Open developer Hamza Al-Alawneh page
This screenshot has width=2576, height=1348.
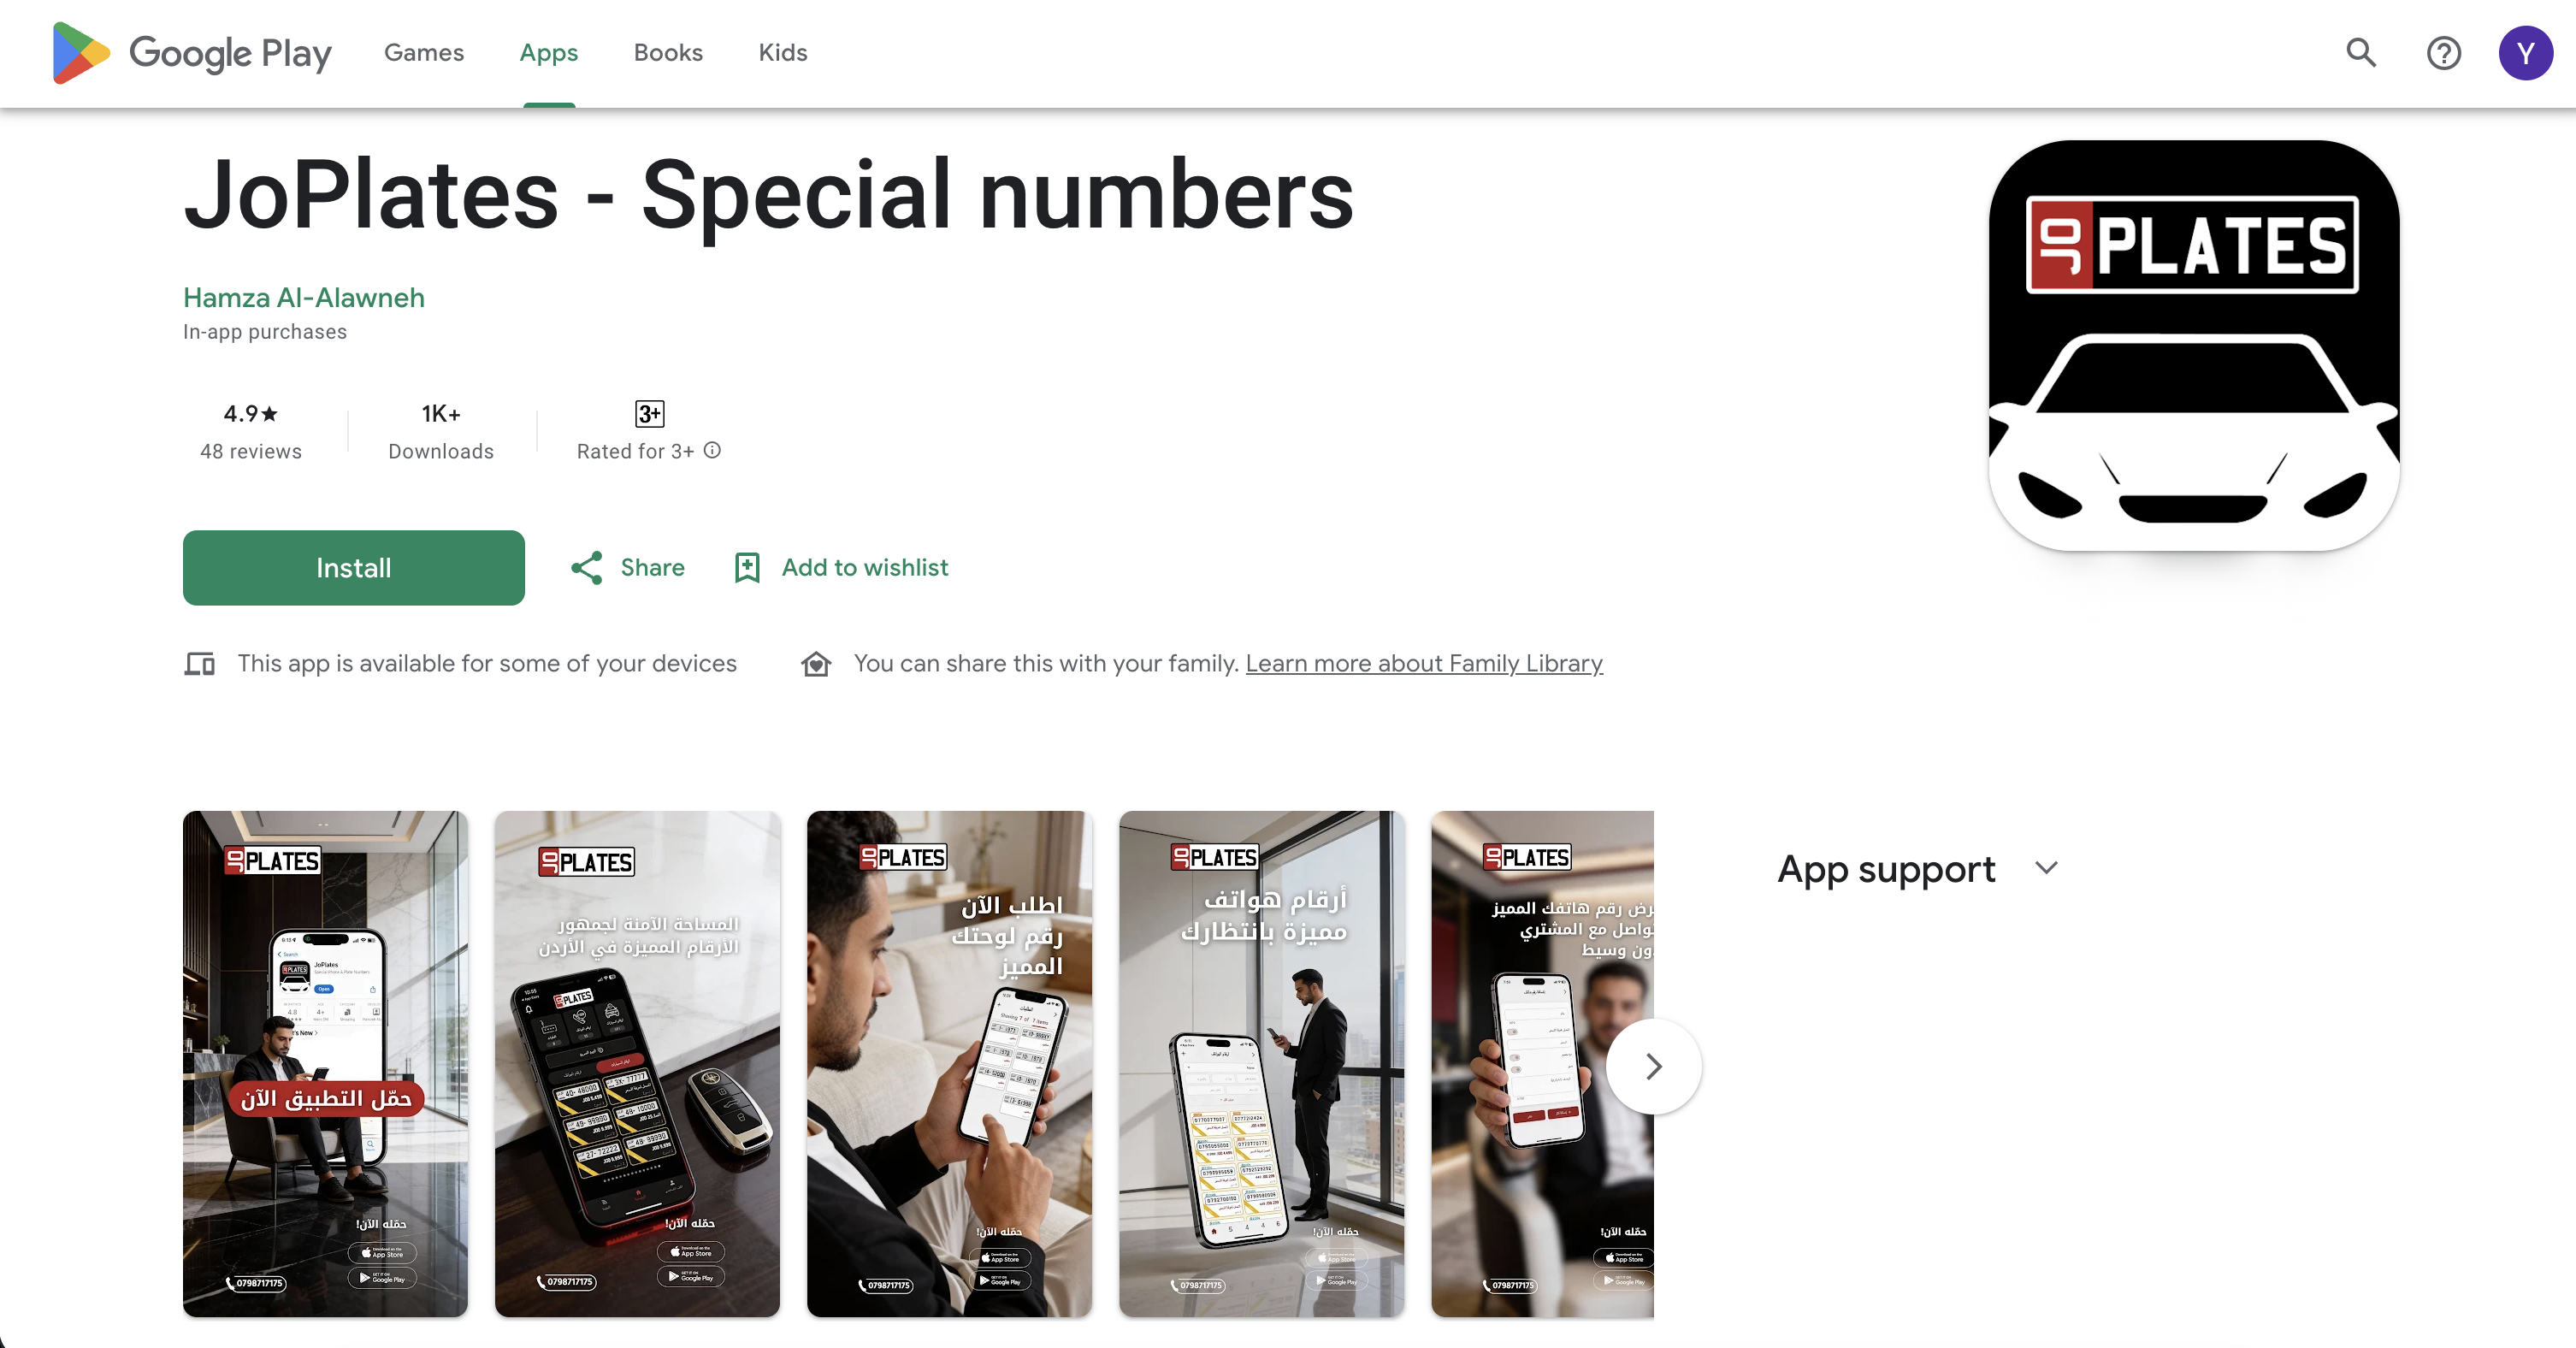click(x=304, y=298)
